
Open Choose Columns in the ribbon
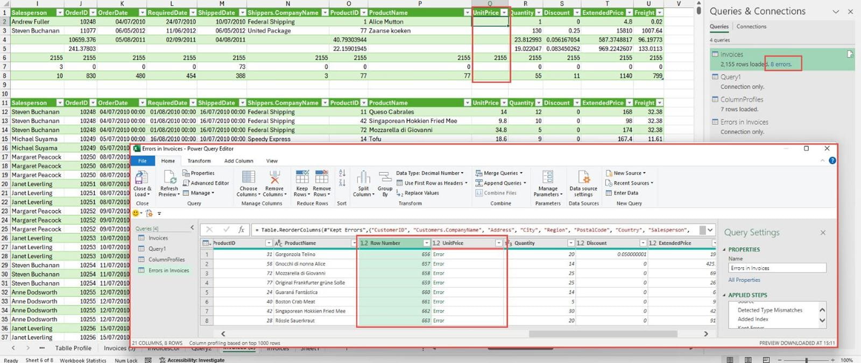click(248, 178)
